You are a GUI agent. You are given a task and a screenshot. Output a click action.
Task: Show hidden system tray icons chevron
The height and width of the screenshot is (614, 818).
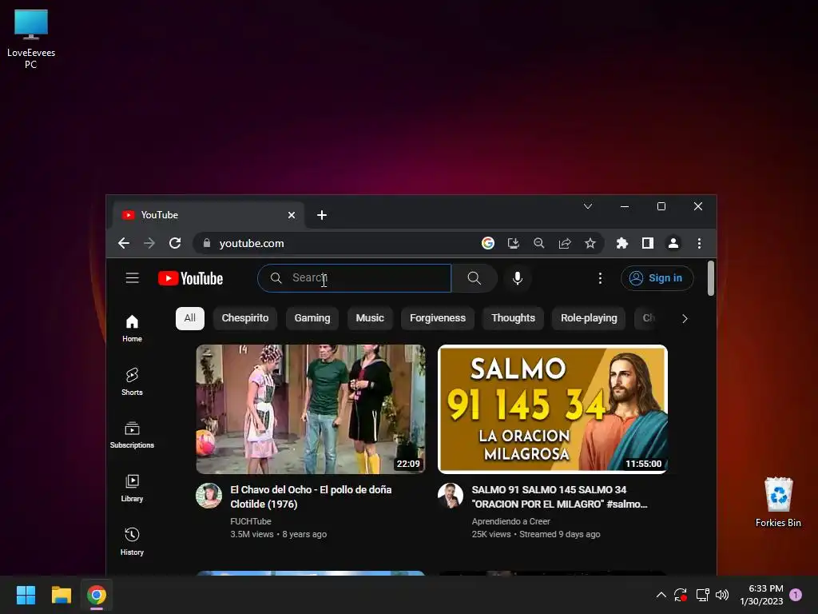661,595
